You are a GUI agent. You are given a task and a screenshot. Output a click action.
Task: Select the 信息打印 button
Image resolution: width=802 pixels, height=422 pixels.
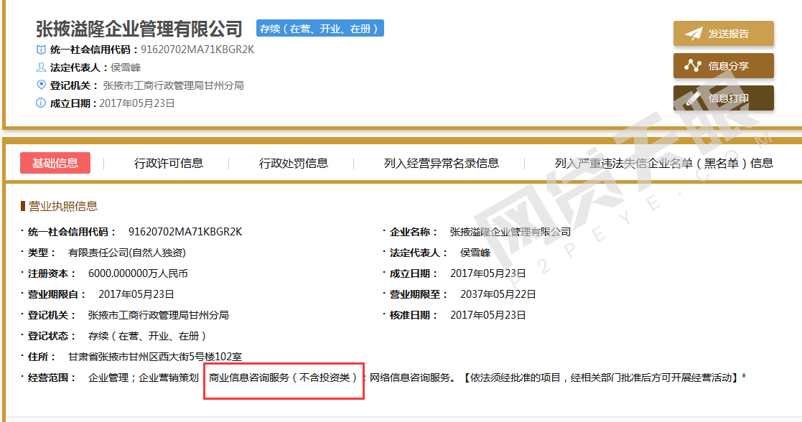723,98
